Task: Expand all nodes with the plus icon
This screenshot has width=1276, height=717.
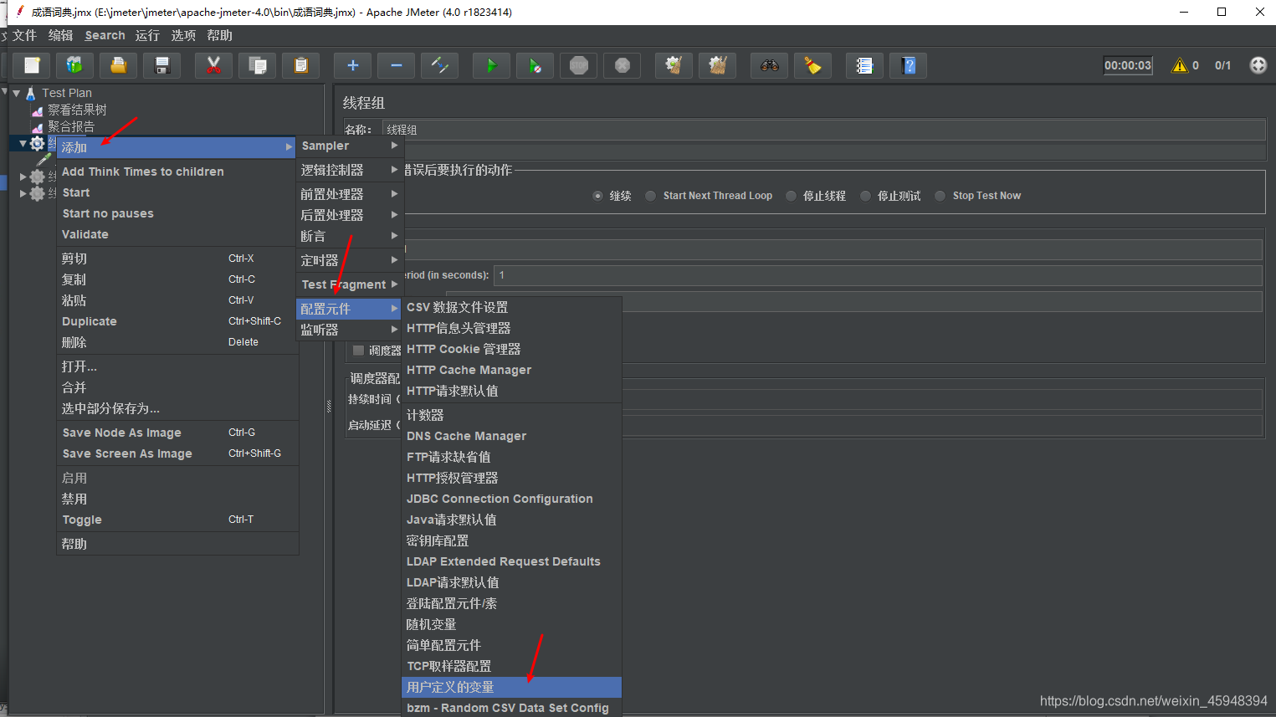Action: 352,65
